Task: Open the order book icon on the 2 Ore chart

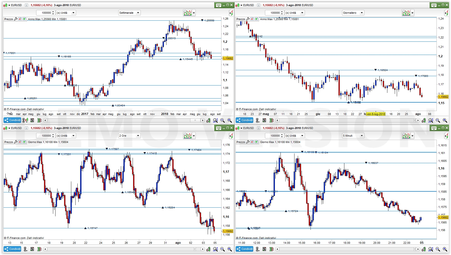Action: point(39,249)
